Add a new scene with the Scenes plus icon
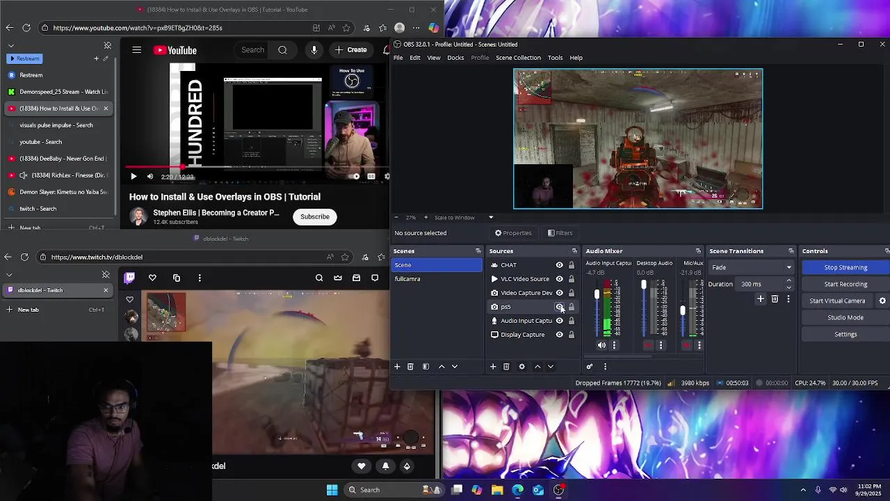 397,367
